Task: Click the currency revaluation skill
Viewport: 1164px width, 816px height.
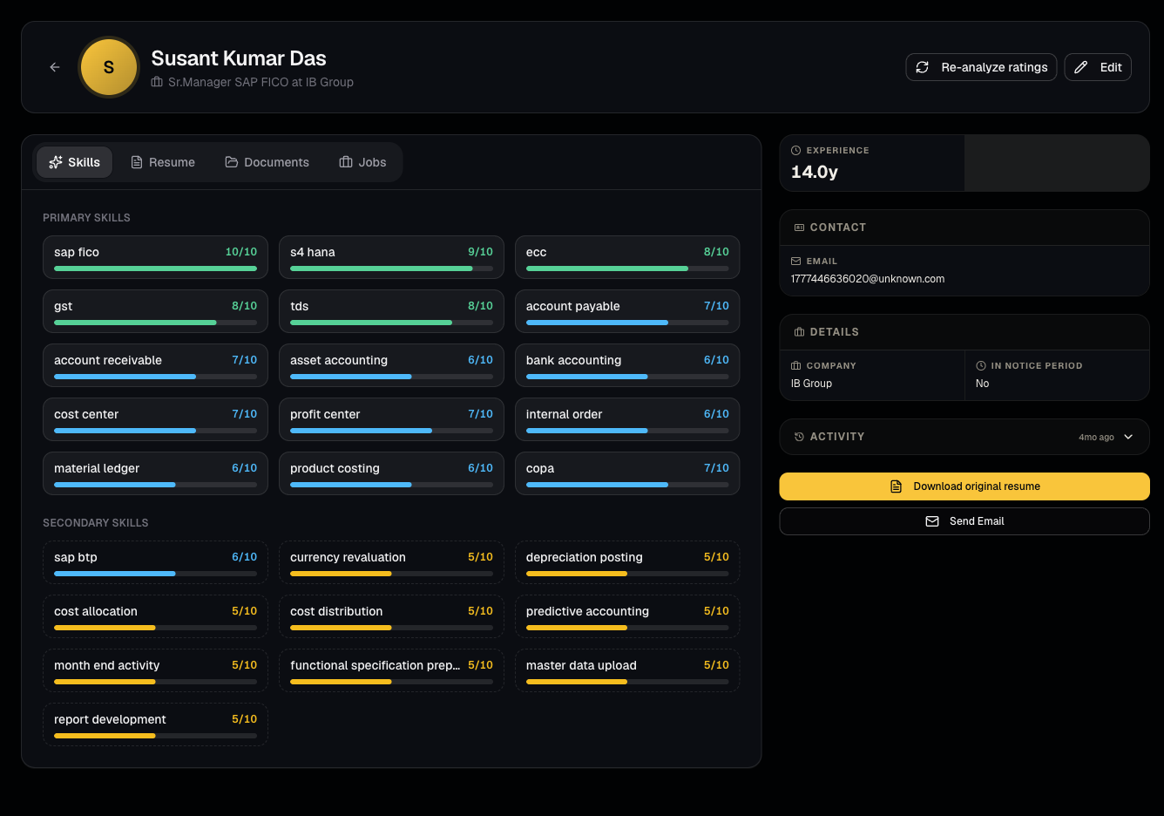Action: [391, 562]
